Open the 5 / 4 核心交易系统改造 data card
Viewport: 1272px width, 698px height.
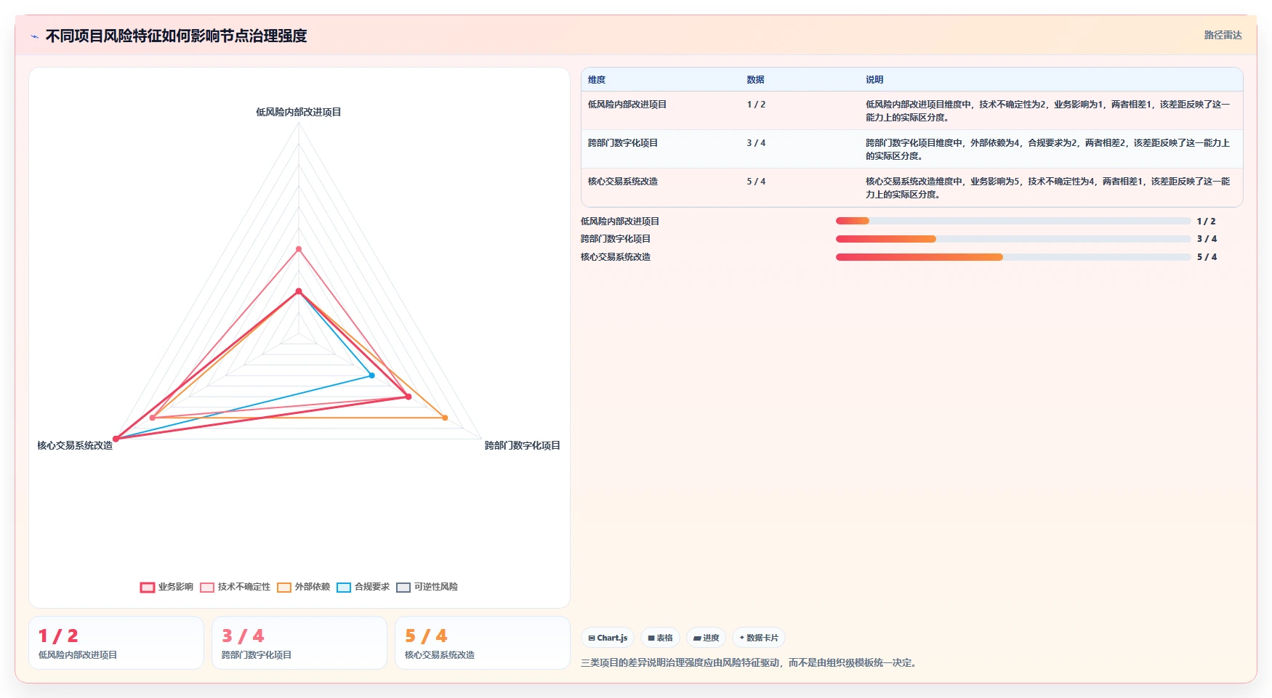click(483, 643)
